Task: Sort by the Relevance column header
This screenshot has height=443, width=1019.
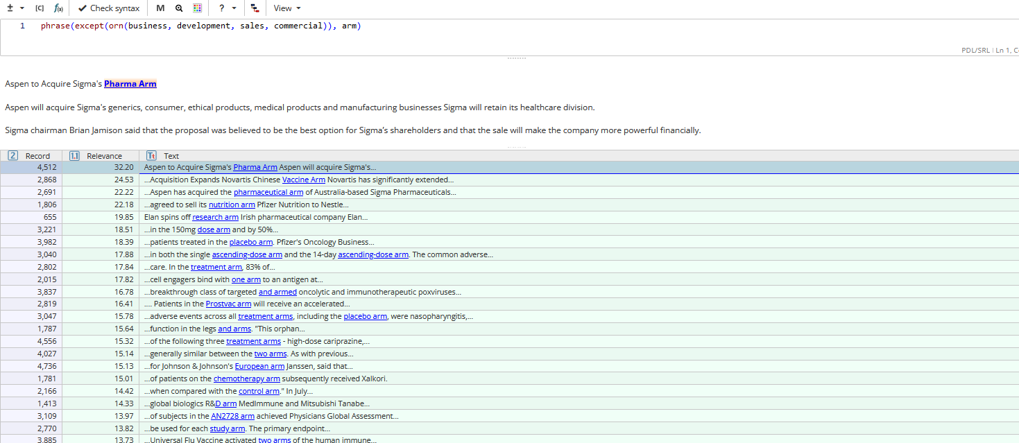Action: point(104,156)
